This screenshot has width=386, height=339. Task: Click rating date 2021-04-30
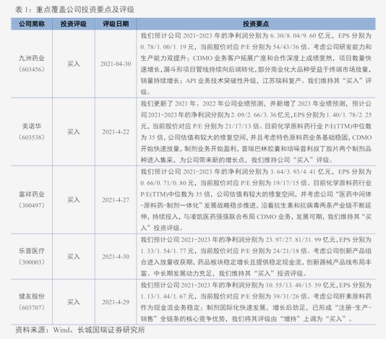click(x=116, y=64)
